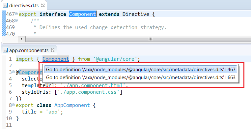The height and width of the screenshot is (129, 251).
Task: Click the horizontal scrollbar thumb in top editor
Action: pos(138,39)
